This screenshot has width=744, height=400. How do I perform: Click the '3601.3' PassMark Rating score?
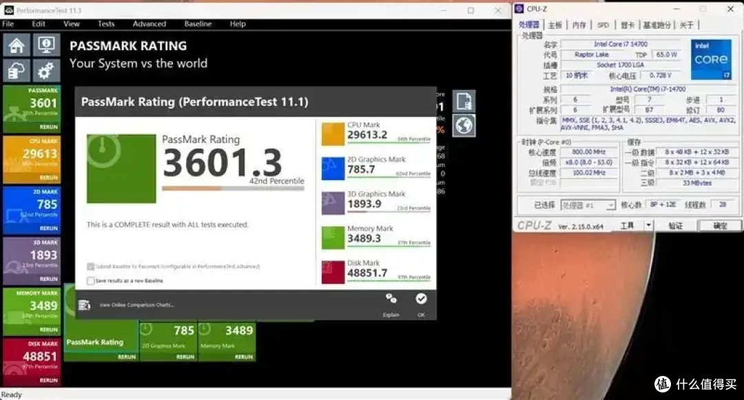tap(222, 162)
